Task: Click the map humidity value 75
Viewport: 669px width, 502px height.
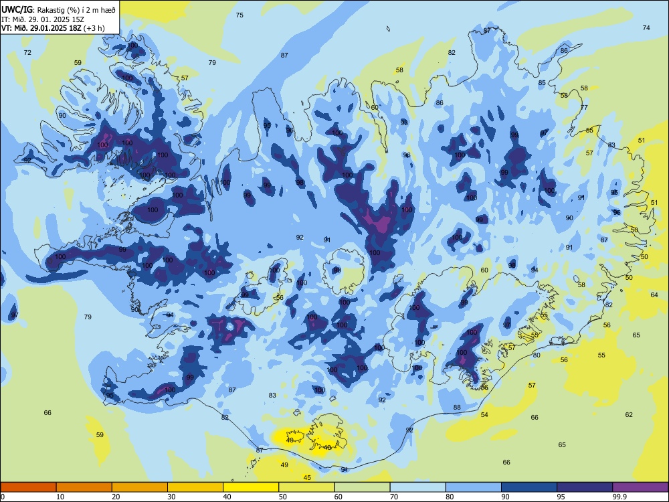Action: 240,15
